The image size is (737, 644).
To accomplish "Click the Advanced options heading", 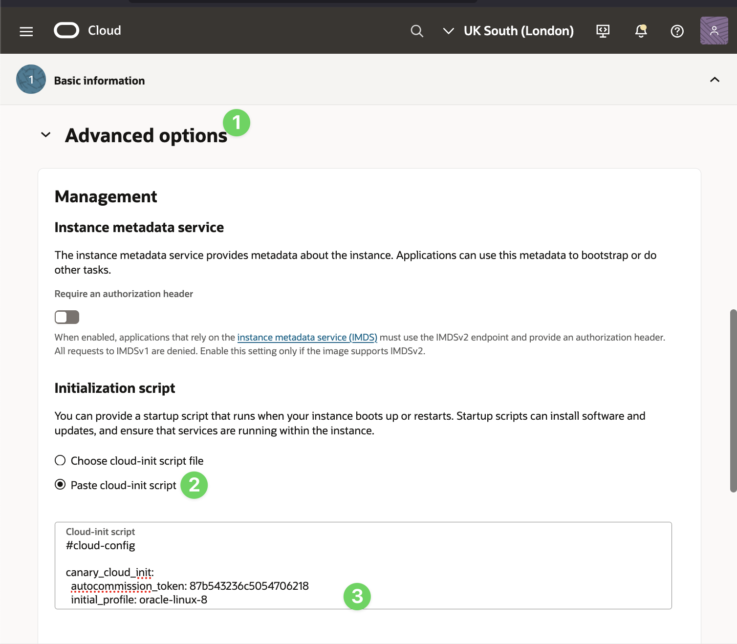I will [146, 136].
